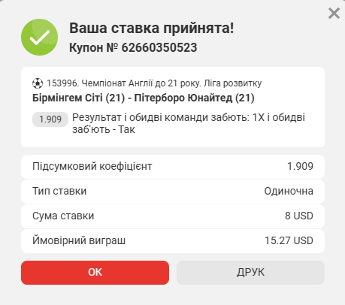345x305 pixels.
Task: Print the coupon with ДРУК button
Action: tap(250, 273)
